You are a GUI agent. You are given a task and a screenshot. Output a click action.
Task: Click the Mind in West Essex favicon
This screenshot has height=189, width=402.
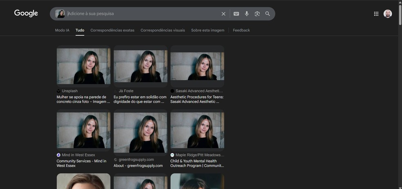(x=58, y=155)
